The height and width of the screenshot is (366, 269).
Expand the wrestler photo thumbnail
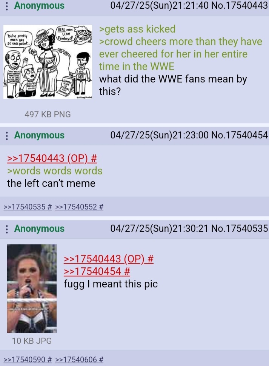point(32,288)
